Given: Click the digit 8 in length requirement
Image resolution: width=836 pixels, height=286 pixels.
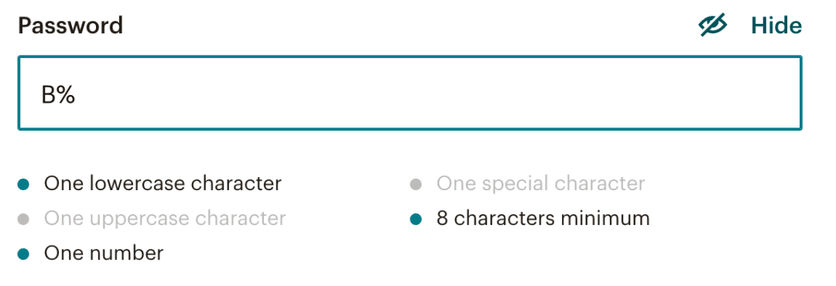Looking at the screenshot, I should [x=443, y=218].
